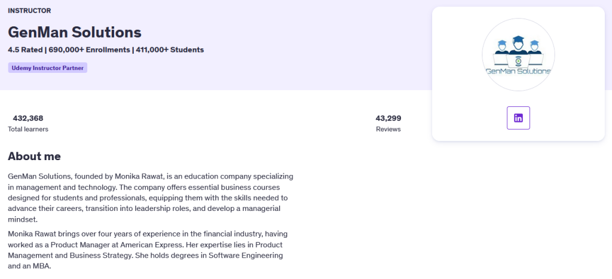Click the GenMan Solutions wordmark in the avatar
This screenshot has height=279, width=612.
coord(518,72)
